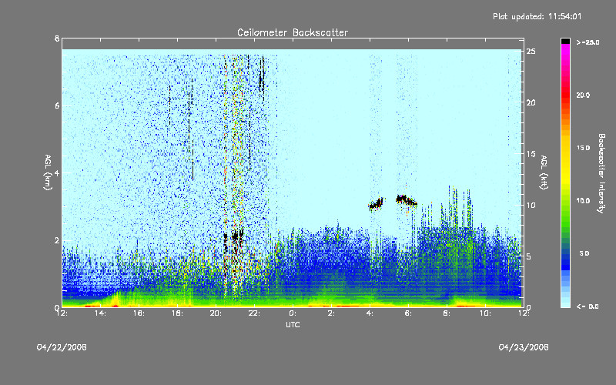The height and width of the screenshot is (385, 616).
Task: Click the red band at colorbar 20.0
Action: click(x=565, y=95)
